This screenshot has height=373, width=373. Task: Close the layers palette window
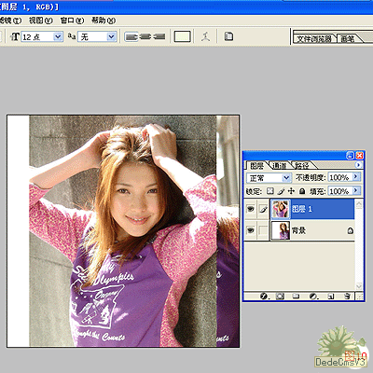point(359,156)
